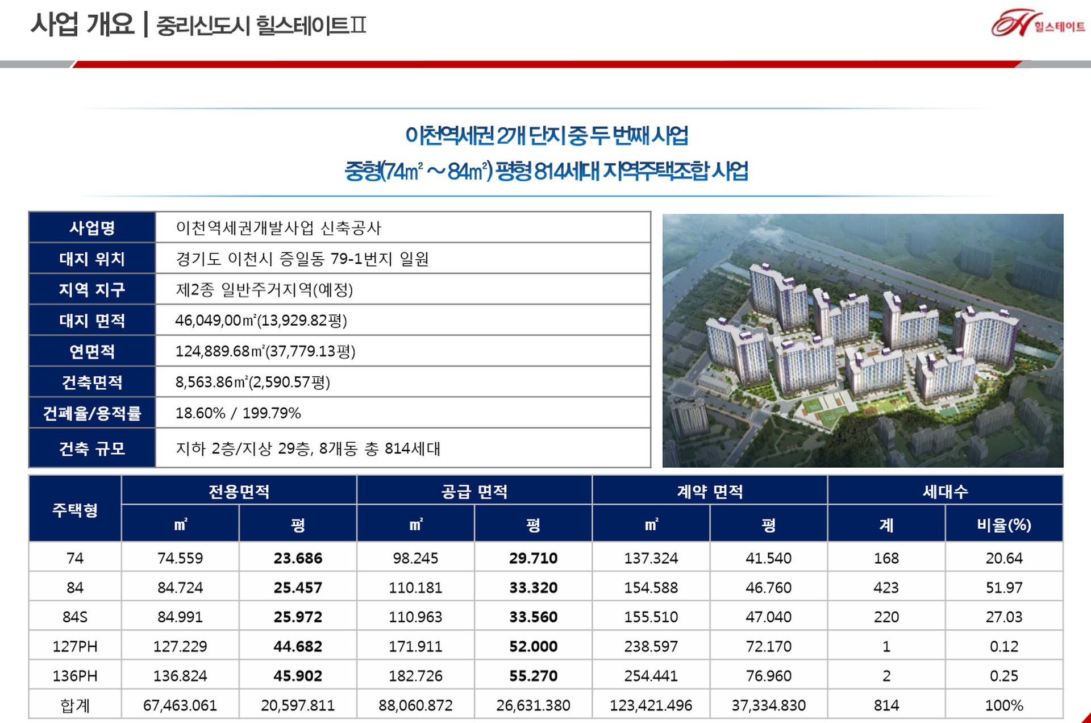The width and height of the screenshot is (1091, 723).
Task: Select total contract pyeong 37,334.830
Action: point(769,705)
